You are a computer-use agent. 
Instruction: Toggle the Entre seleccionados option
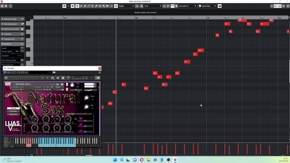(x=22, y=60)
